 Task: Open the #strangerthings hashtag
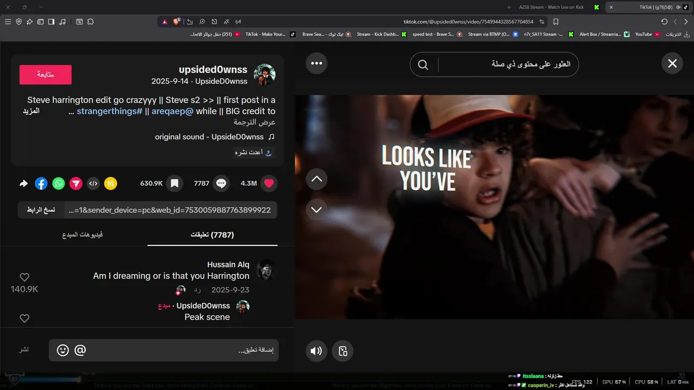point(110,111)
